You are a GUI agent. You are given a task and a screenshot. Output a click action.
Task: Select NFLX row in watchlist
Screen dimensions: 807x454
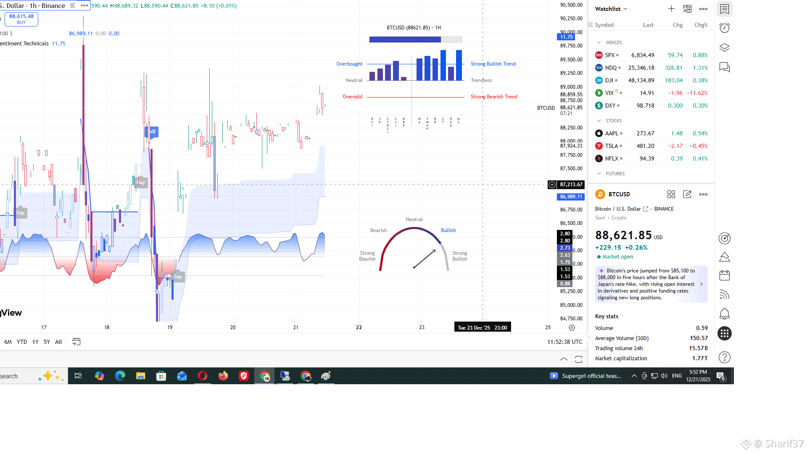tap(651, 158)
